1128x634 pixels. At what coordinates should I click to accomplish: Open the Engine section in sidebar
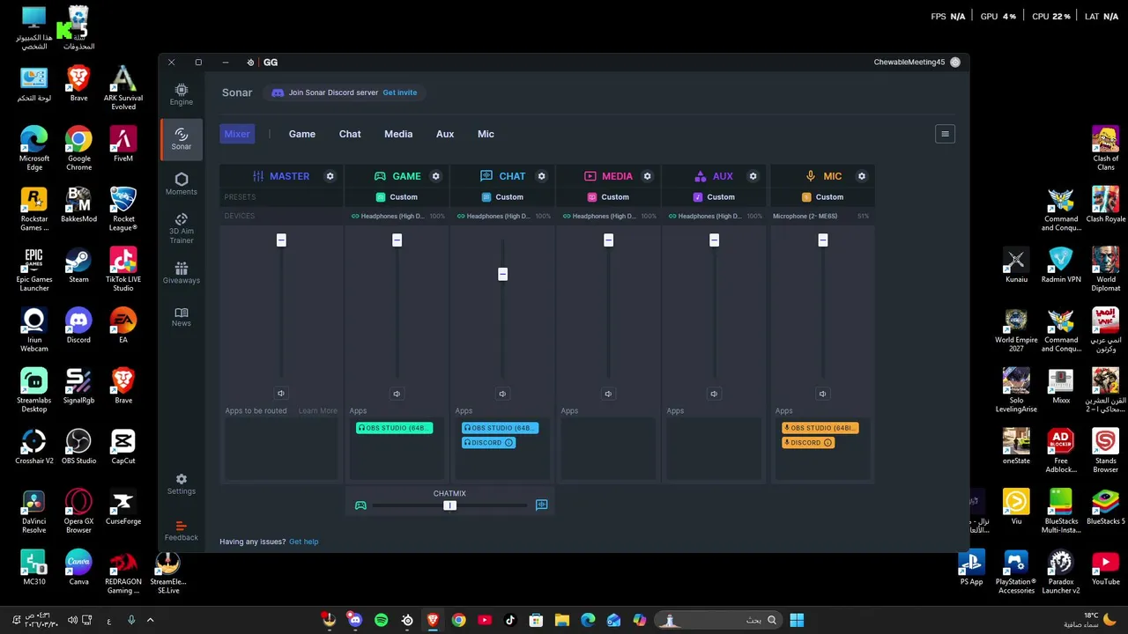[181, 94]
